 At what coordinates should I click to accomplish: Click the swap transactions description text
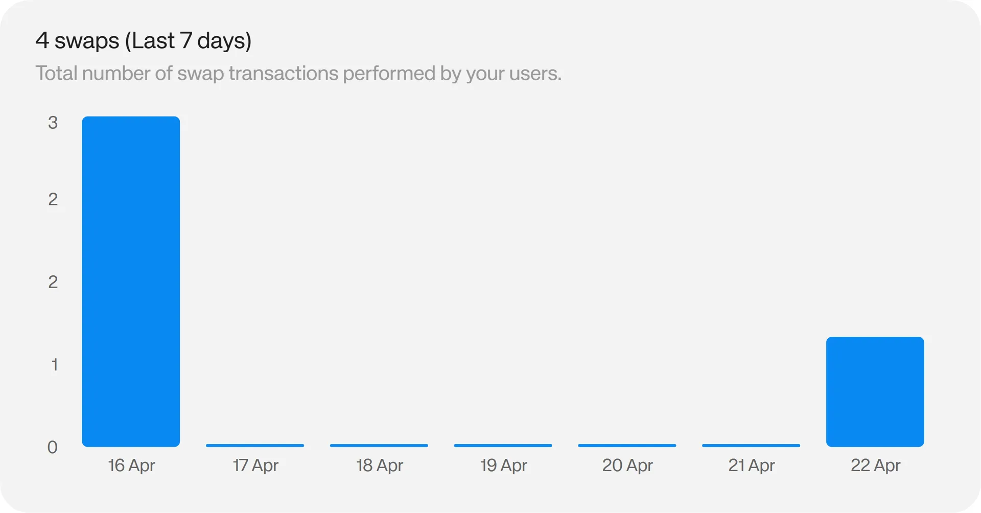pos(298,74)
